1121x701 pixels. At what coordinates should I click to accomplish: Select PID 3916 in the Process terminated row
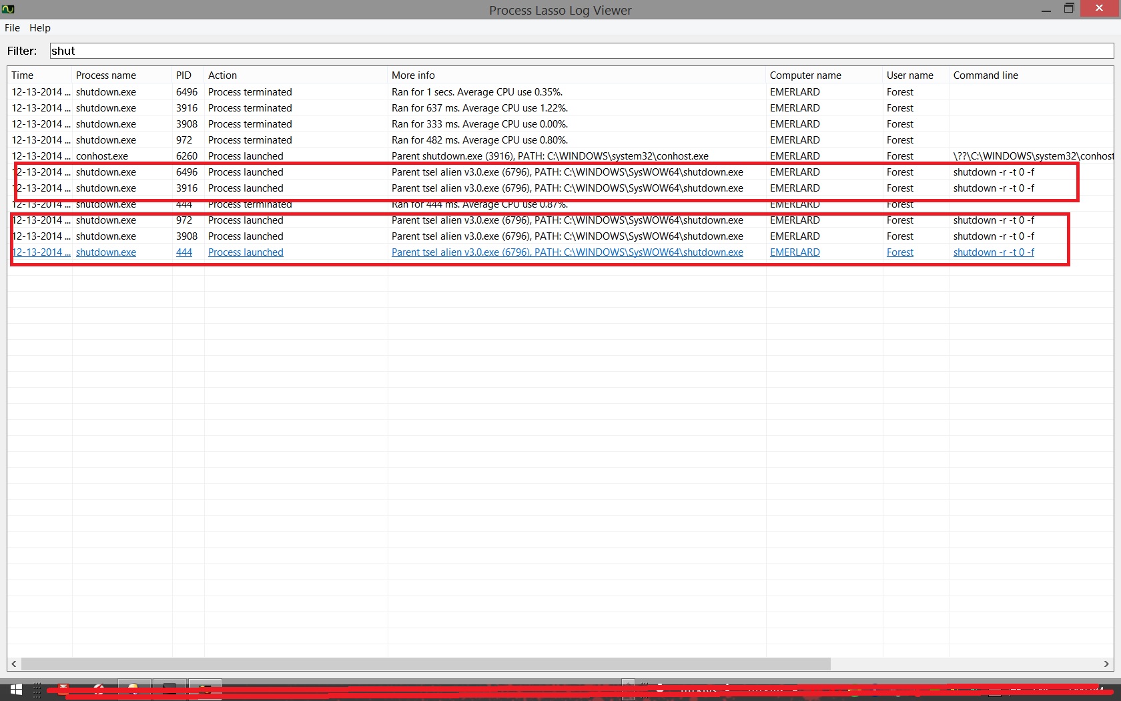(187, 108)
